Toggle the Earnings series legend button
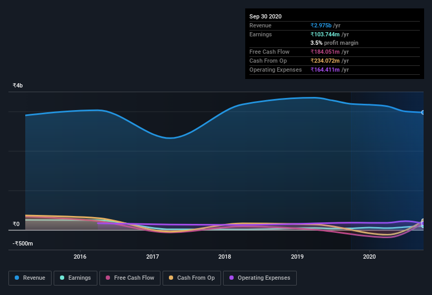 point(75,278)
